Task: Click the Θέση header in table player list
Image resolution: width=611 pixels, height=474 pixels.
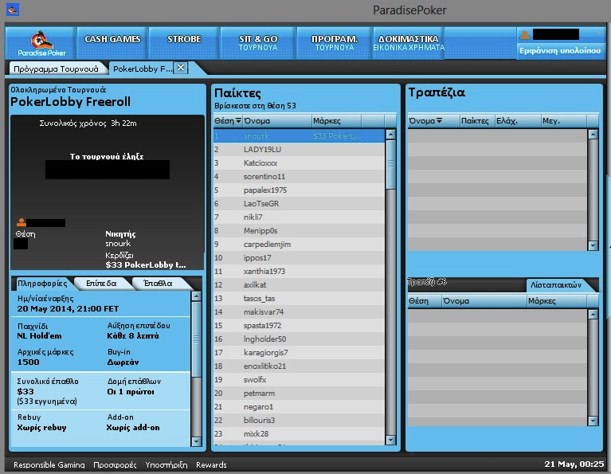Action: (425, 301)
